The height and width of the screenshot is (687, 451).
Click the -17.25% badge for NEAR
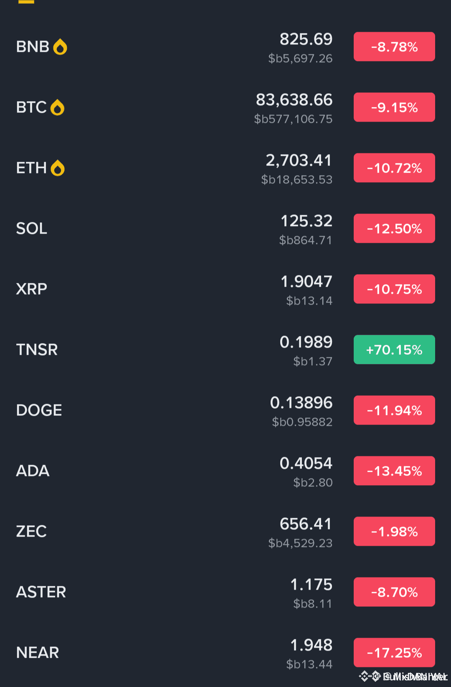point(394,652)
